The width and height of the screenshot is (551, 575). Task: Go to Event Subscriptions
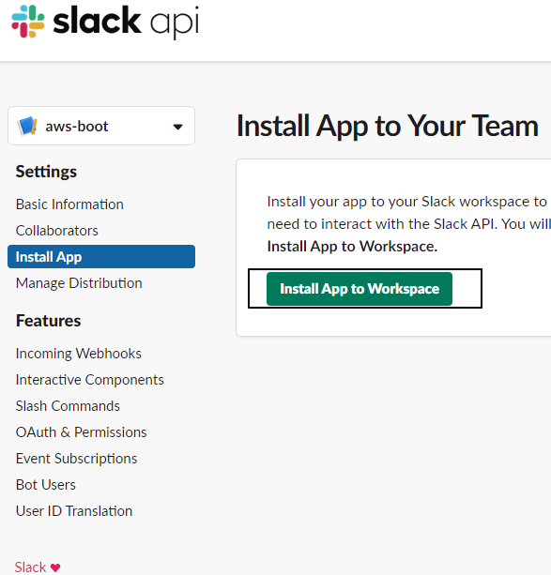click(x=76, y=459)
